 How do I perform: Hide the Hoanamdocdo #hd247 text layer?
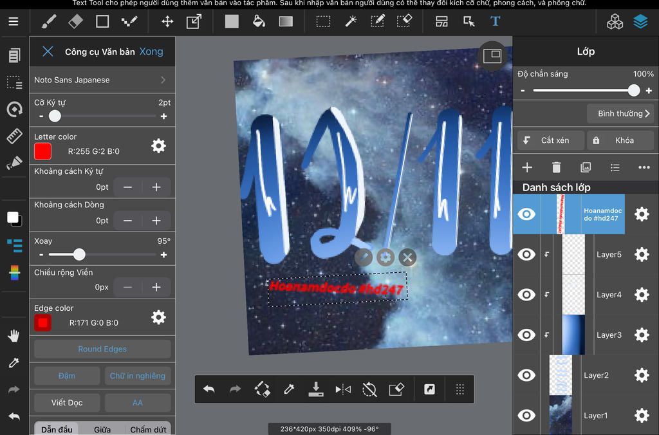tap(526, 214)
